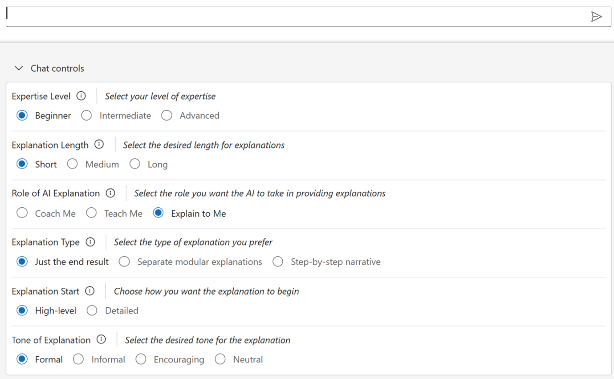Image resolution: width=614 pixels, height=379 pixels.
Task: Choose Separate modular explanations
Action: [124, 262]
